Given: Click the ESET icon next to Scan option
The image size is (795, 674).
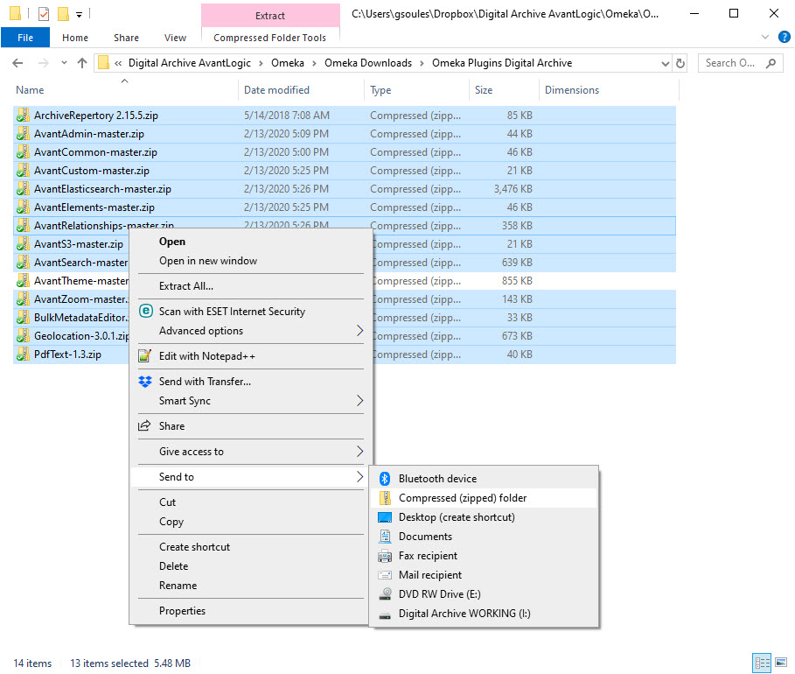Looking at the screenshot, I should coord(145,311).
